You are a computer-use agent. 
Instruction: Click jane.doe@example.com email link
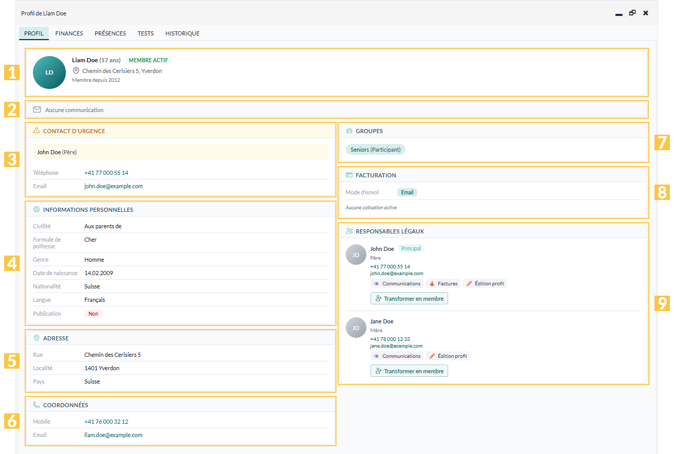click(x=397, y=346)
